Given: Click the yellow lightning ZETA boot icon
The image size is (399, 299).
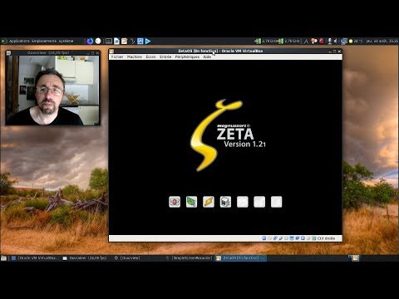Looking at the screenshot, I should point(209,202).
